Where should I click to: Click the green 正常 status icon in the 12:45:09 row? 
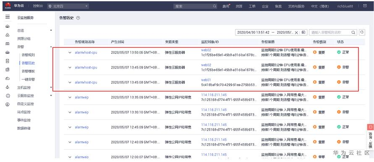pos(339,127)
